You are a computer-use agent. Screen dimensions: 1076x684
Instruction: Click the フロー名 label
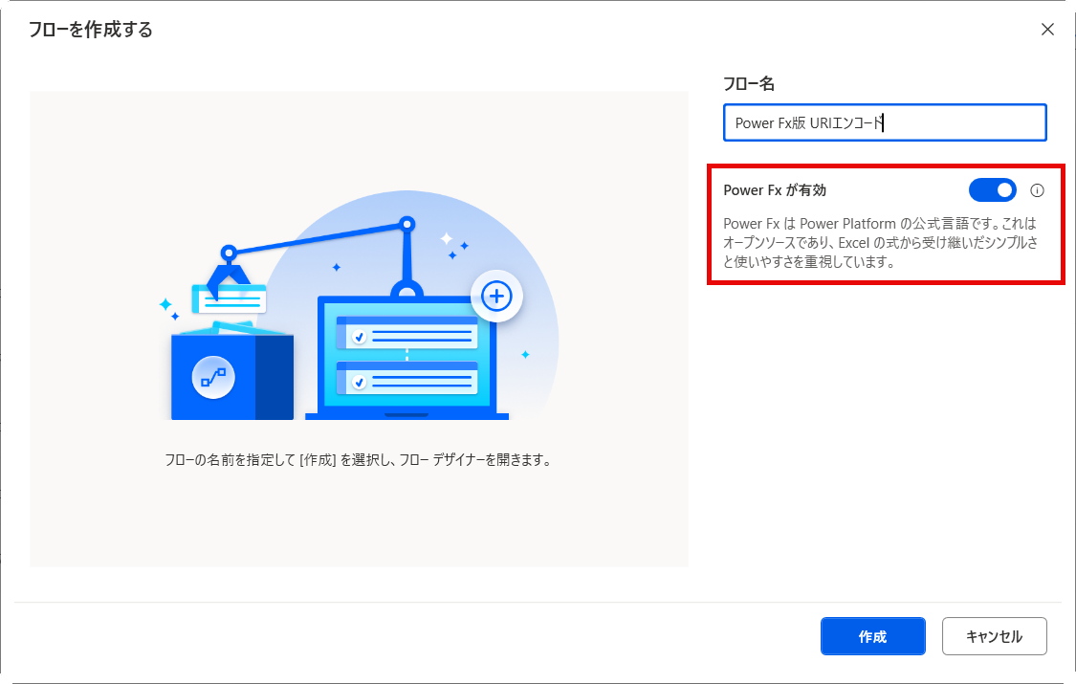749,83
